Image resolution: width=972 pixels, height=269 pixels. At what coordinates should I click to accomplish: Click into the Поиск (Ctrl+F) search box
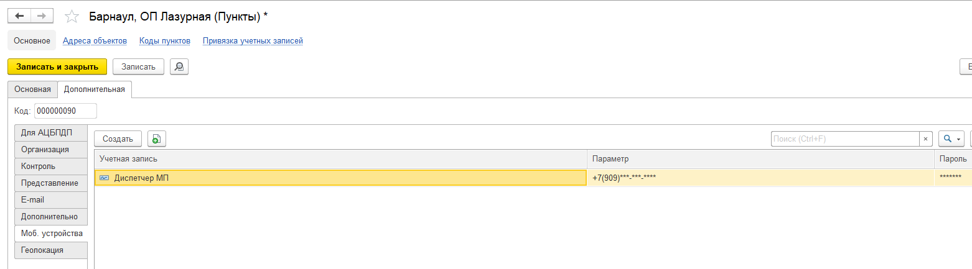(844, 139)
